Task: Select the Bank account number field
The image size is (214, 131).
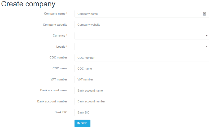Action: click(x=142, y=101)
